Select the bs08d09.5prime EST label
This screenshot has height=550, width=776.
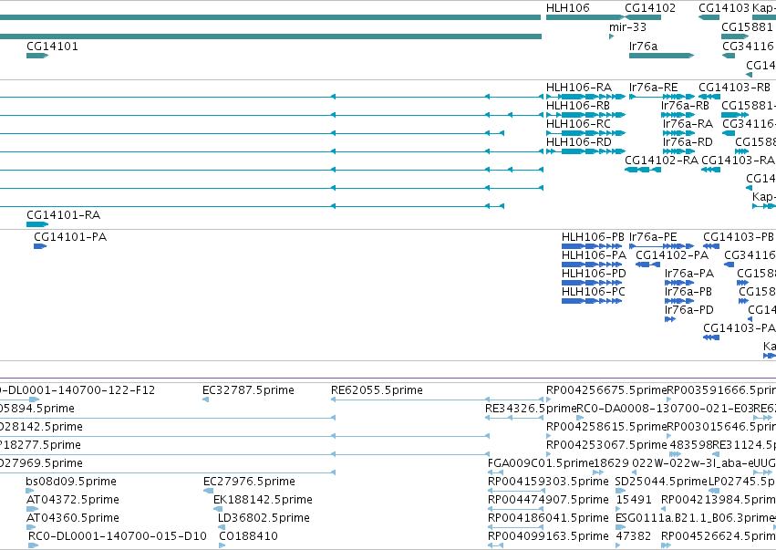click(71, 482)
